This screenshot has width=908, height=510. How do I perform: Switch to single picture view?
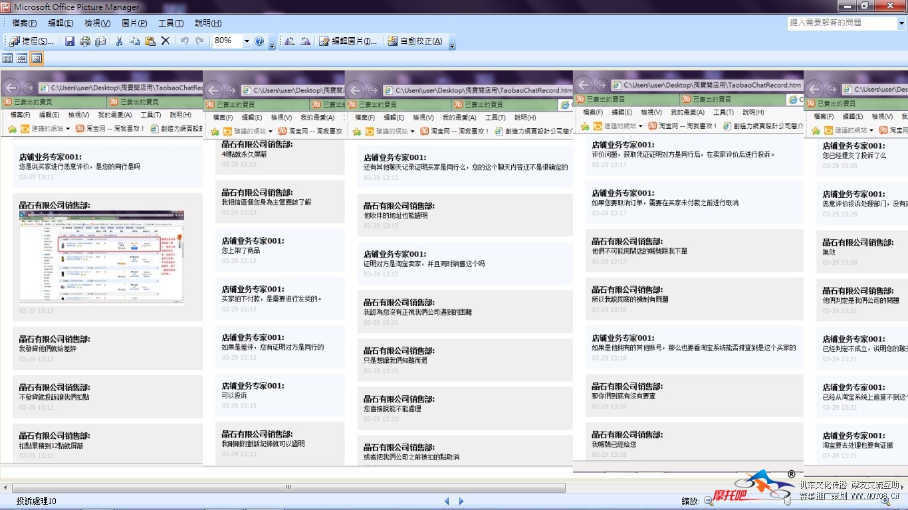(x=37, y=58)
